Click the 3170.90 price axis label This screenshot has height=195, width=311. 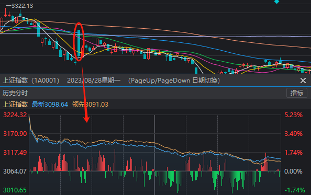pos(15,134)
